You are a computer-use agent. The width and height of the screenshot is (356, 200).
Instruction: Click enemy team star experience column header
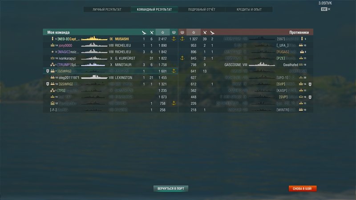pos(194,32)
